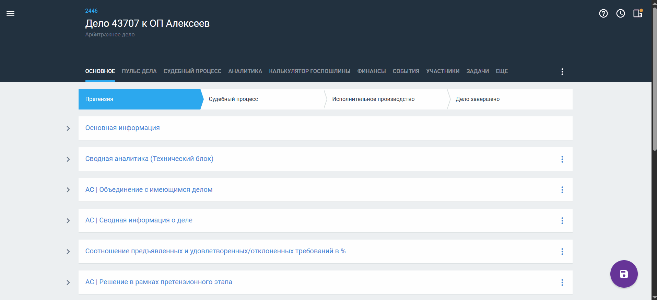
Task: Click the help question mark icon
Action: (603, 13)
